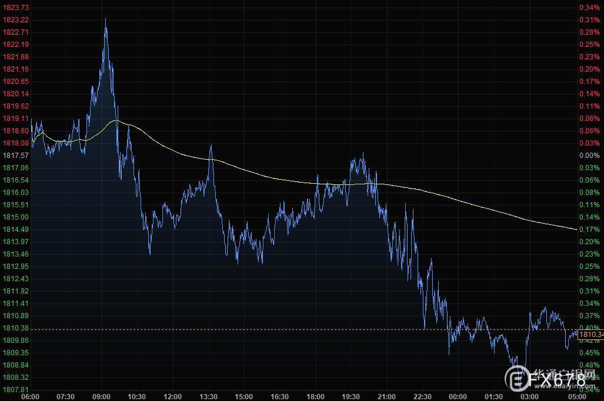Select the 18:00 time axis label

(x=316, y=397)
